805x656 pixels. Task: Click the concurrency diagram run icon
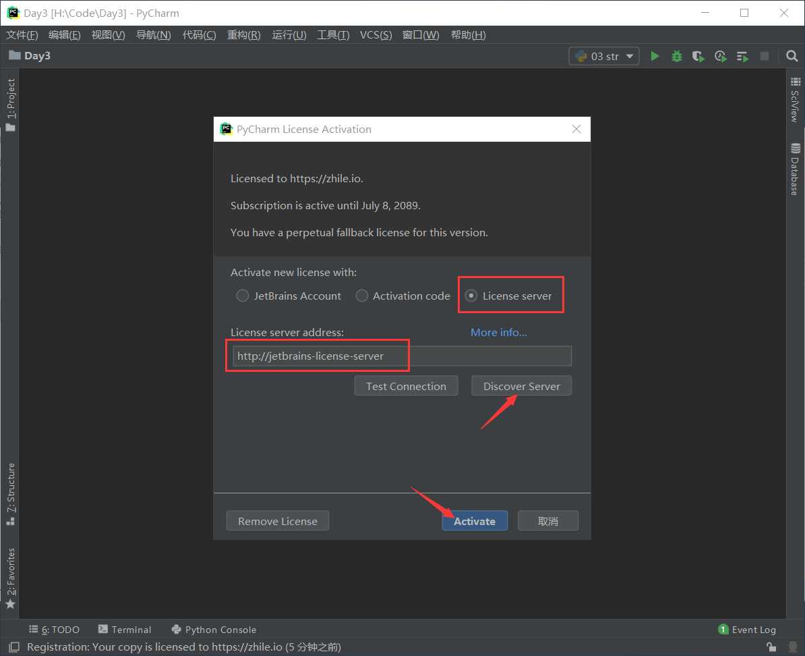tap(742, 56)
